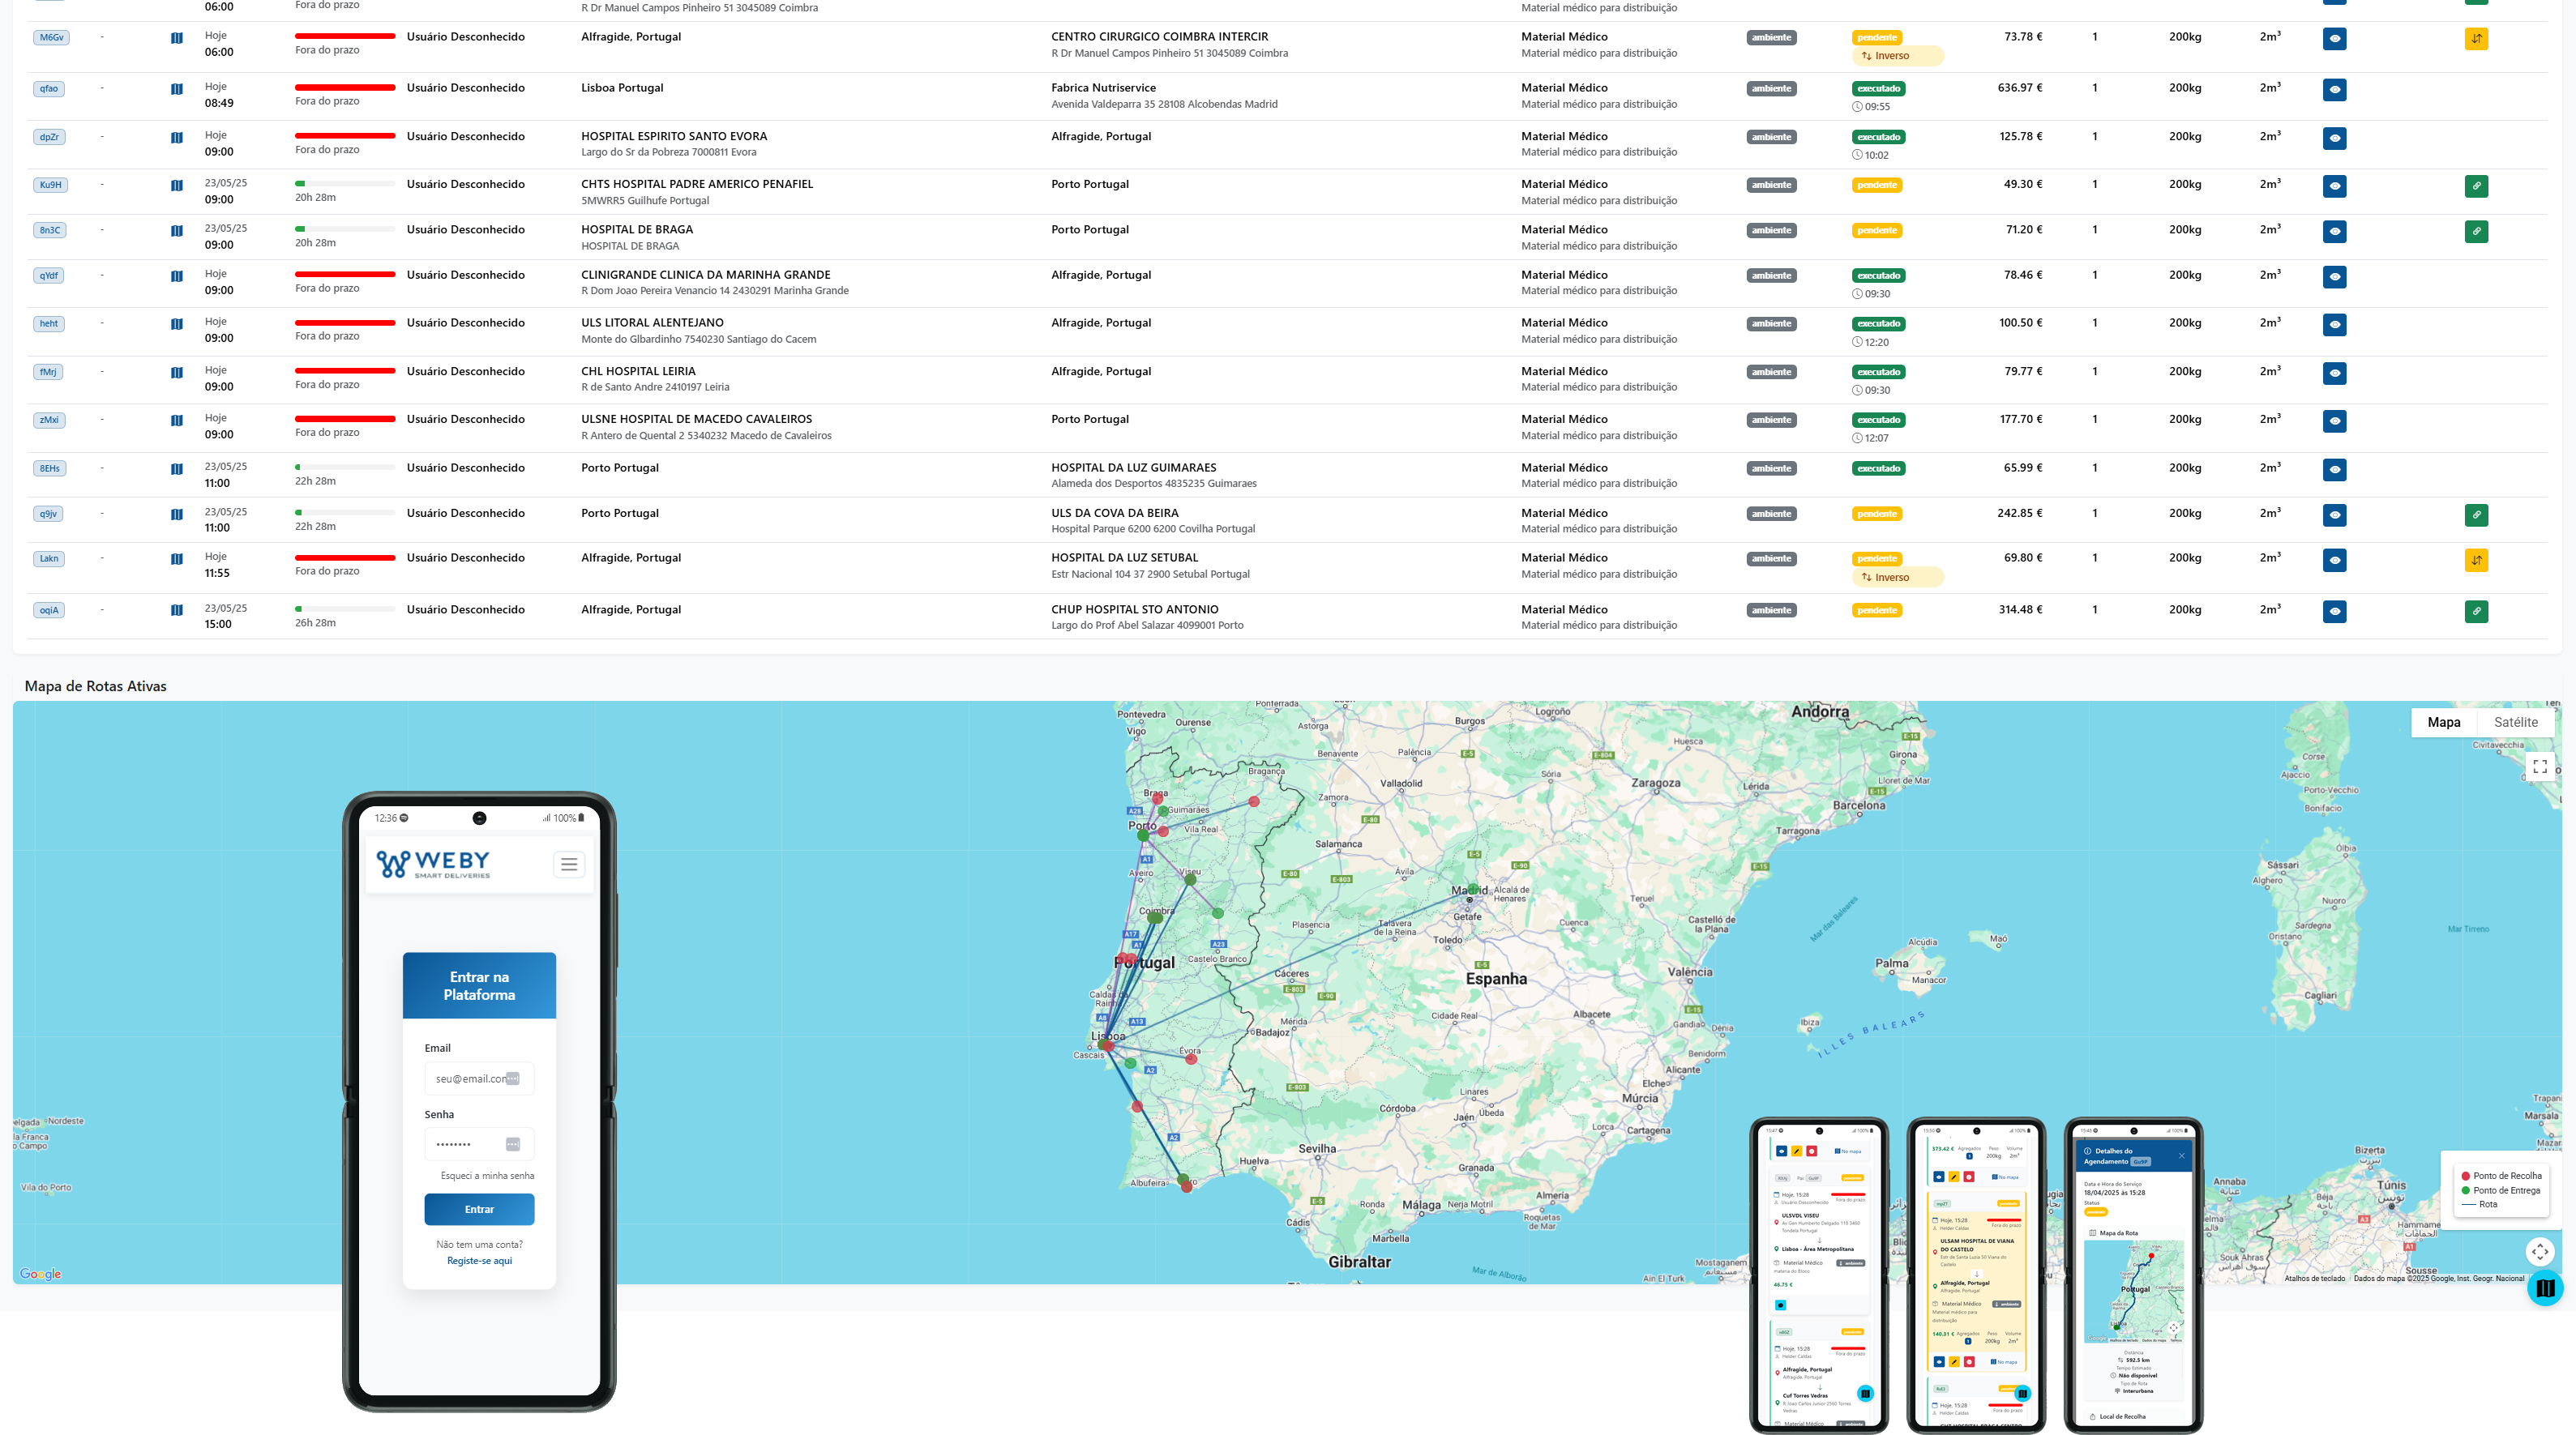Click the Google logo on the map

pyautogui.click(x=40, y=1274)
